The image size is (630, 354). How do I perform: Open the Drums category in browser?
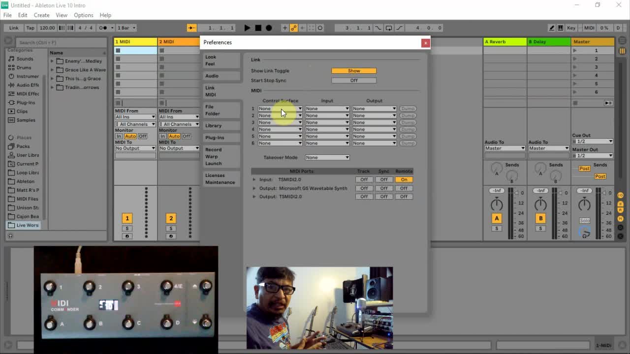(24, 68)
